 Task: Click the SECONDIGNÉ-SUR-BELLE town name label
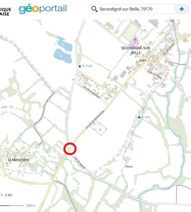(136, 50)
